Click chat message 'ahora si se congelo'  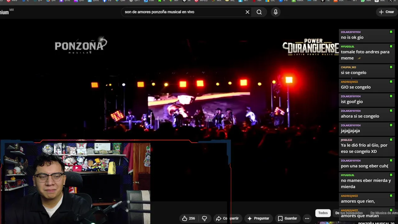point(360,116)
